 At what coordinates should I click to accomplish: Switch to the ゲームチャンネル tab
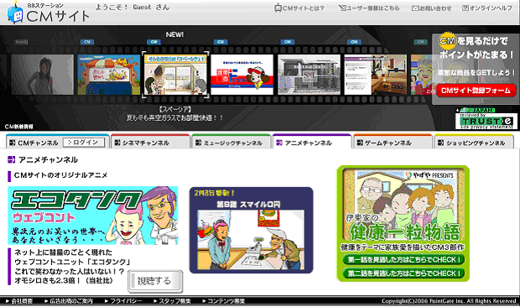[393, 142]
